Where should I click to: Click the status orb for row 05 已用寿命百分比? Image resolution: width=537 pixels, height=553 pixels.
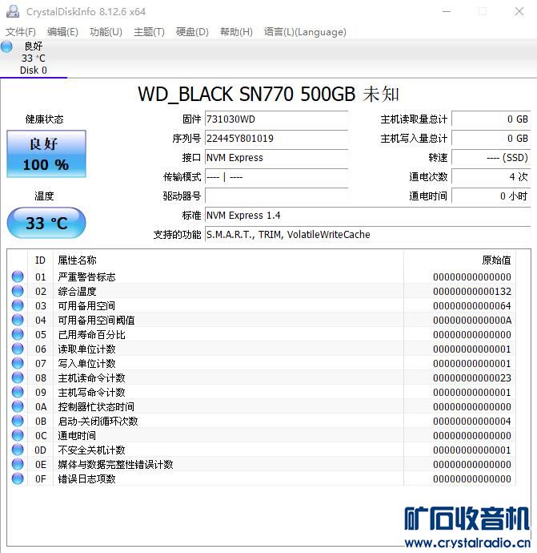tap(18, 334)
